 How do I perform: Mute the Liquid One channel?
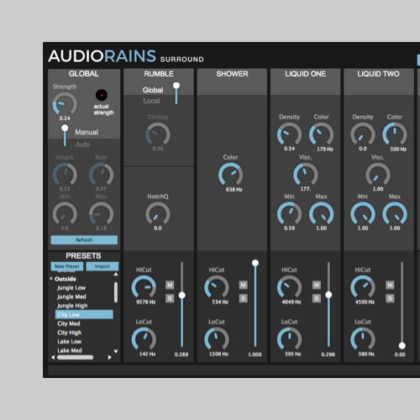coord(317,285)
